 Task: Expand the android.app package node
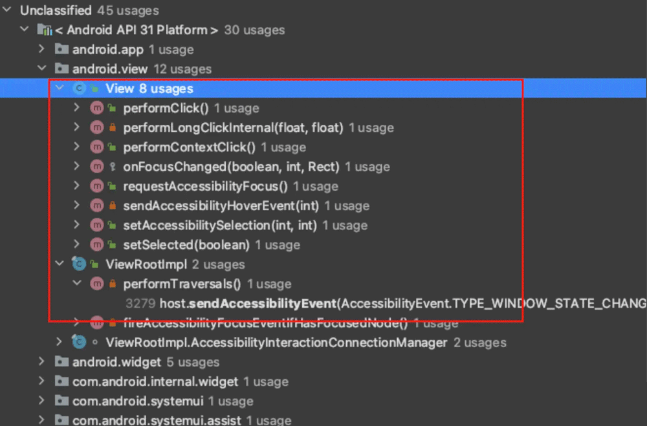point(42,49)
